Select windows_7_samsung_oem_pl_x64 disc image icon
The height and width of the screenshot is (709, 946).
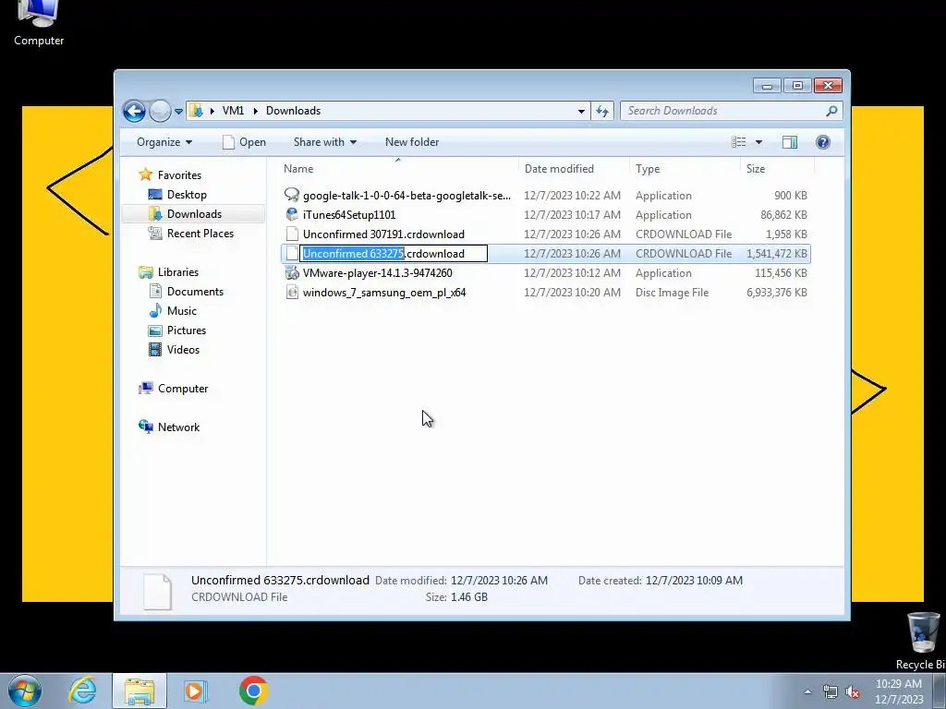[x=292, y=293]
